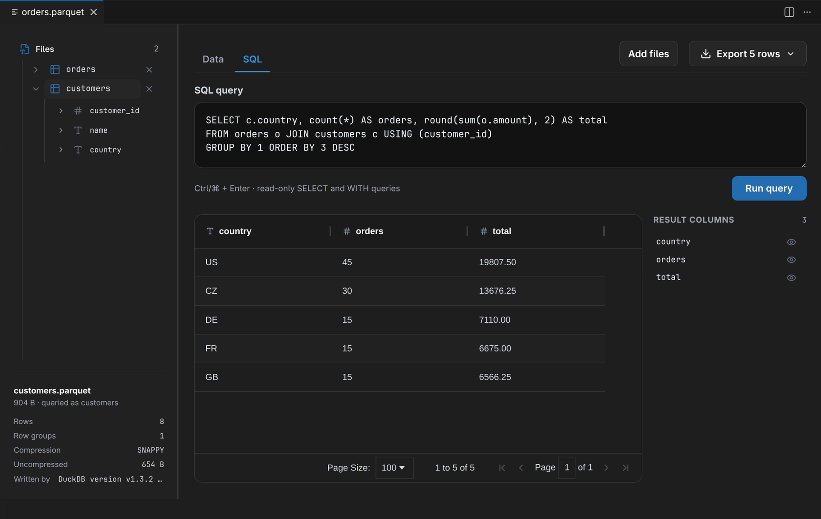This screenshot has height=519, width=821.
Task: Select the SQL tab
Action: tap(253, 59)
